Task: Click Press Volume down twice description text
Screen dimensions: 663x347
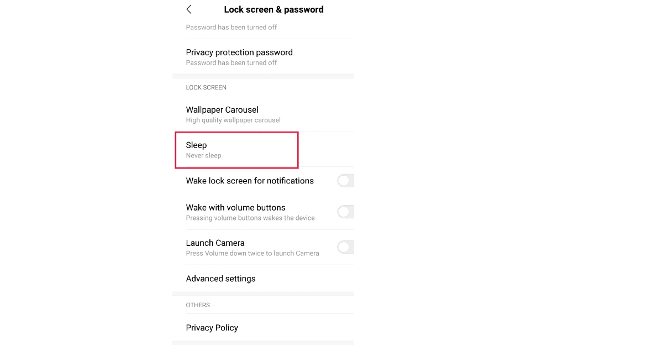Action: click(x=252, y=253)
